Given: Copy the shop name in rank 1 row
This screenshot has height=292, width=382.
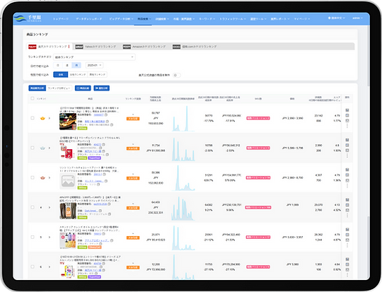Looking at the screenshot, I should [x=108, y=122].
